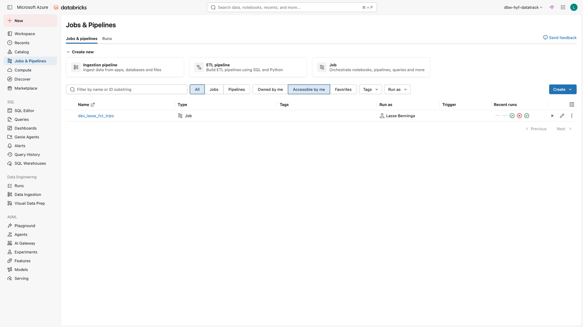This screenshot has width=583, height=327.
Task: Open Workspace in the sidebar
Action: pos(30,34)
